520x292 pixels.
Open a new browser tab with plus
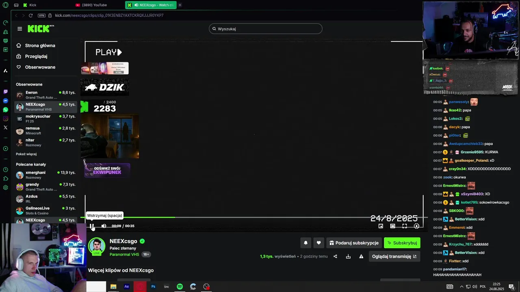(x=180, y=5)
